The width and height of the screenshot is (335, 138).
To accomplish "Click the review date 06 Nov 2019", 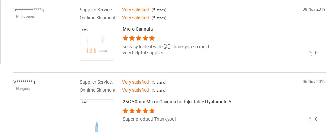I will (x=314, y=82).
